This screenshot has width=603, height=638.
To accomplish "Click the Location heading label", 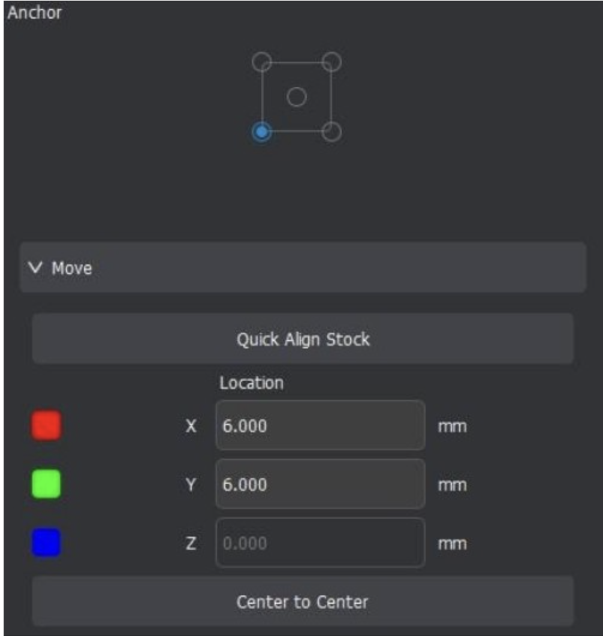I will (251, 383).
